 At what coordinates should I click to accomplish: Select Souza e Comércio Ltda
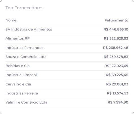[26, 57]
